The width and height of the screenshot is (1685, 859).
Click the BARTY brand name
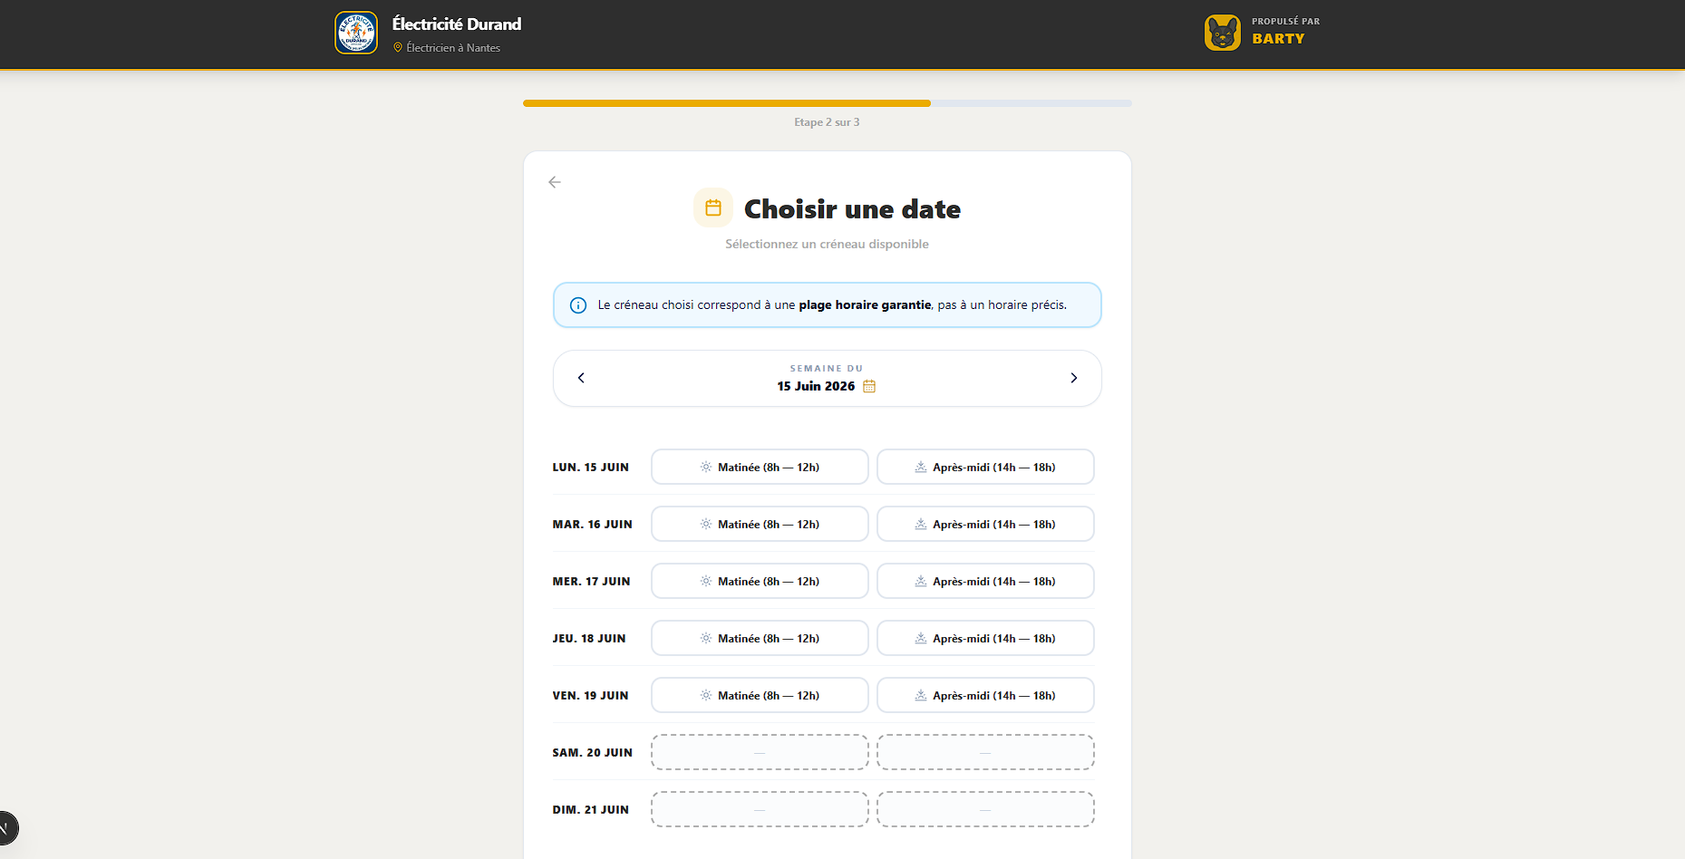pos(1278,39)
